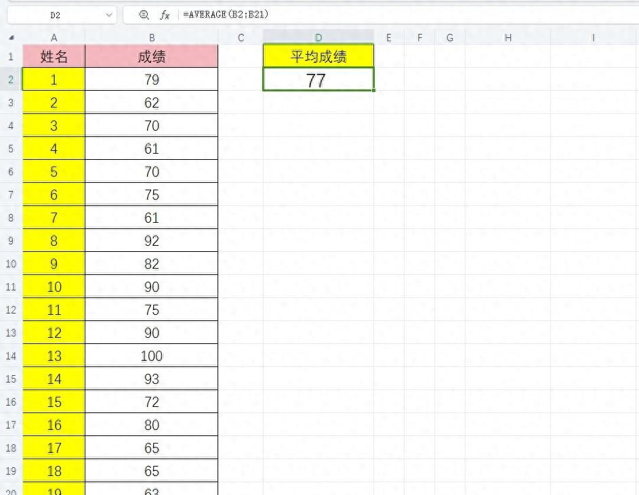The width and height of the screenshot is (639, 495).
Task: Select the 成绩 header cell
Action: (x=152, y=56)
